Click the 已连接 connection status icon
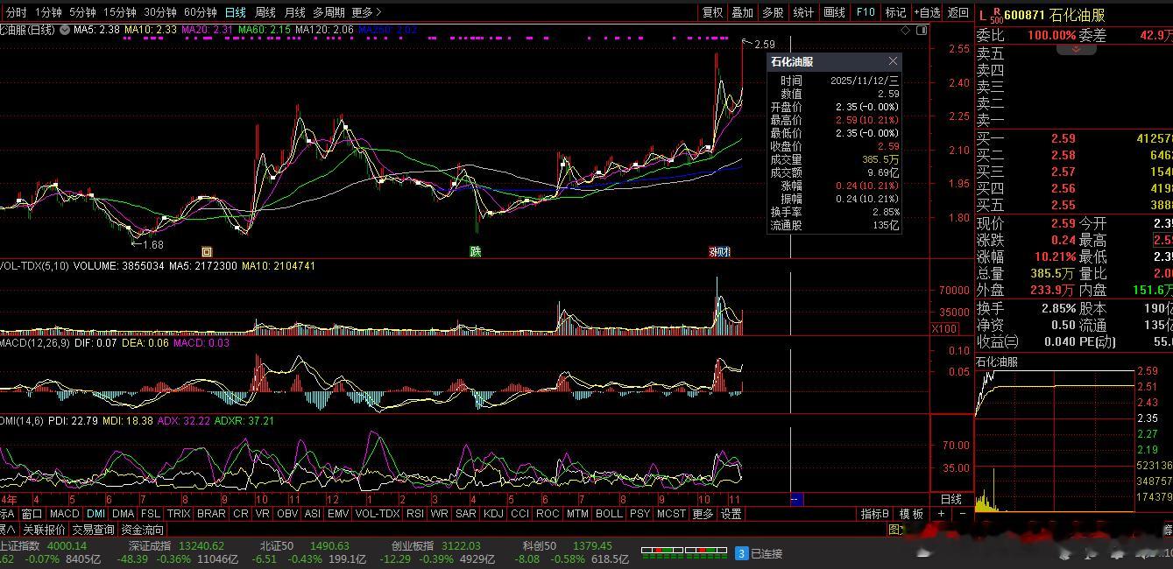Screen dimensions: 1173x569 click(x=741, y=553)
